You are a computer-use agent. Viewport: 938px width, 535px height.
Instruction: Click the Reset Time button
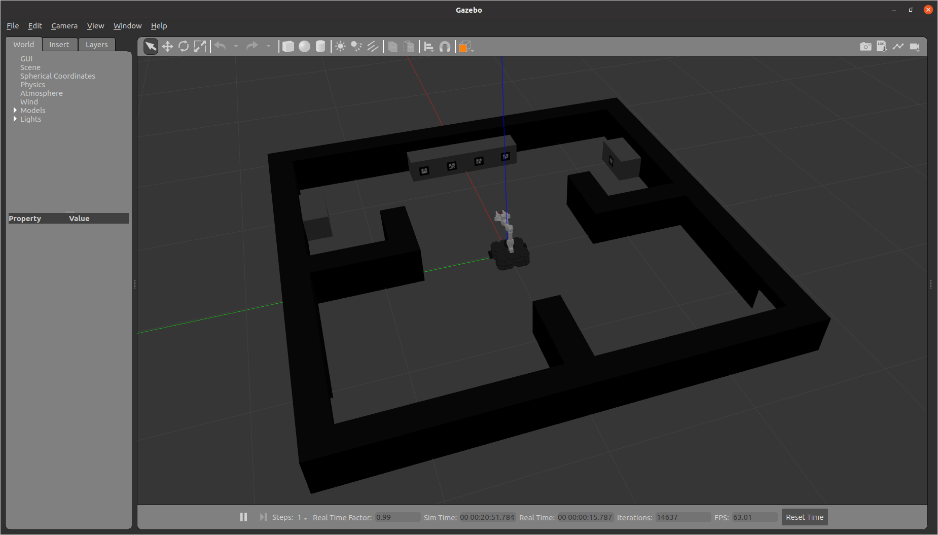(x=804, y=517)
